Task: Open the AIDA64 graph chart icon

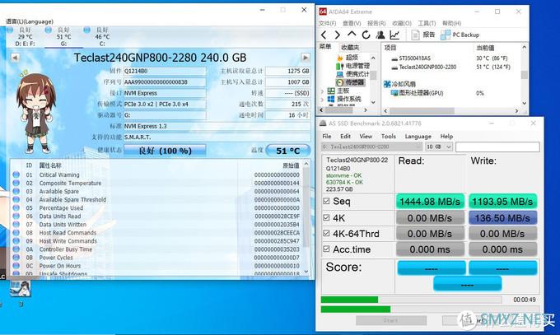Action: click(x=394, y=35)
